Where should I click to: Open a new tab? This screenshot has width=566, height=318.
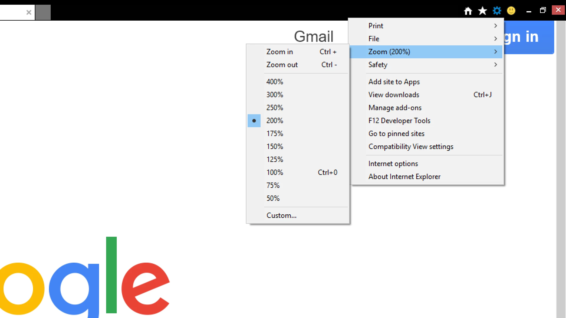[x=43, y=12]
